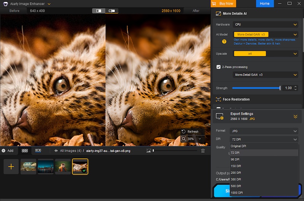Select the side-by-side comparison mode icon
304x201 pixels.
click(98, 11)
